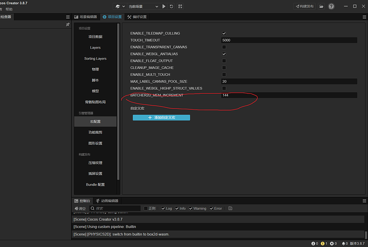This screenshot has width=368, height=247.
Task: Click the info count status icon
Action: click(x=313, y=243)
